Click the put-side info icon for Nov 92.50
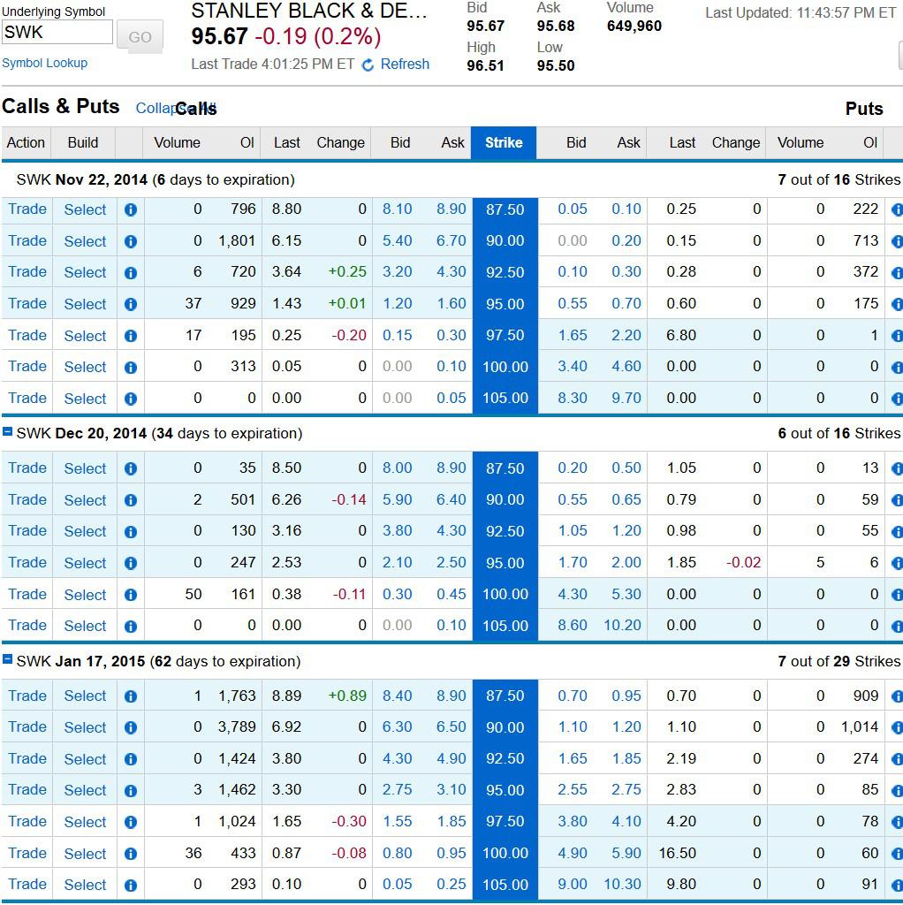Viewport: 903px width, 905px height. coord(897,272)
